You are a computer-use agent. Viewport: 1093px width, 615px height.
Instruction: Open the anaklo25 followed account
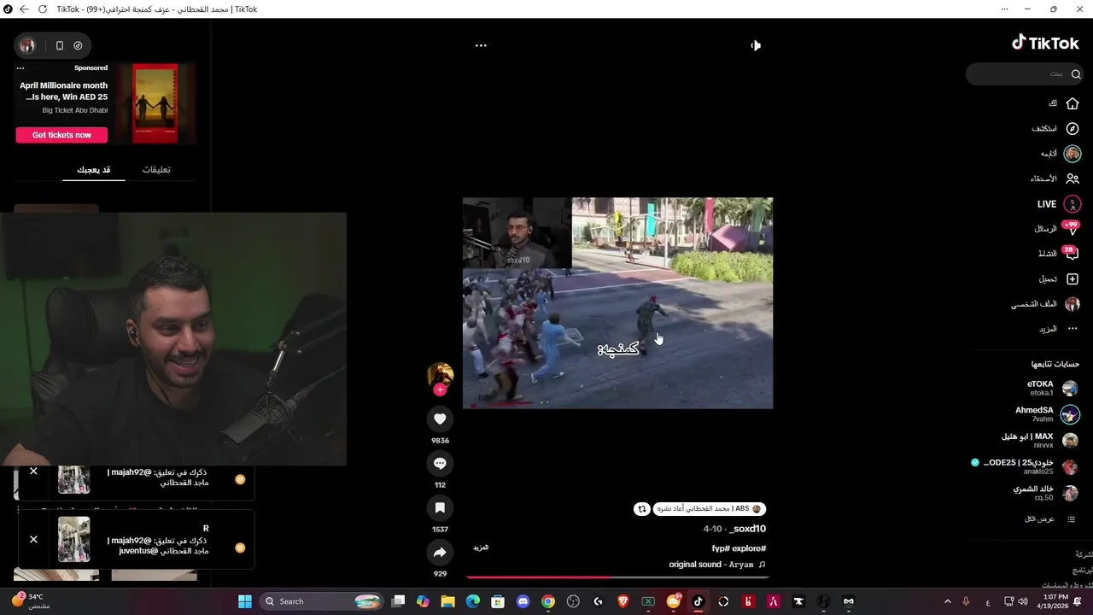pos(1025,466)
